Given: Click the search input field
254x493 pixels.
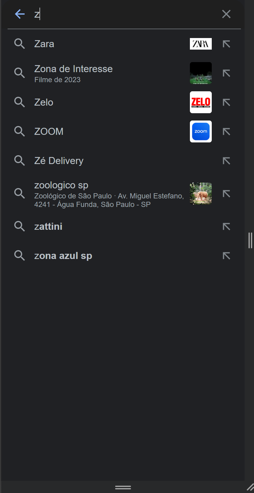Looking at the screenshot, I should pos(122,14).
